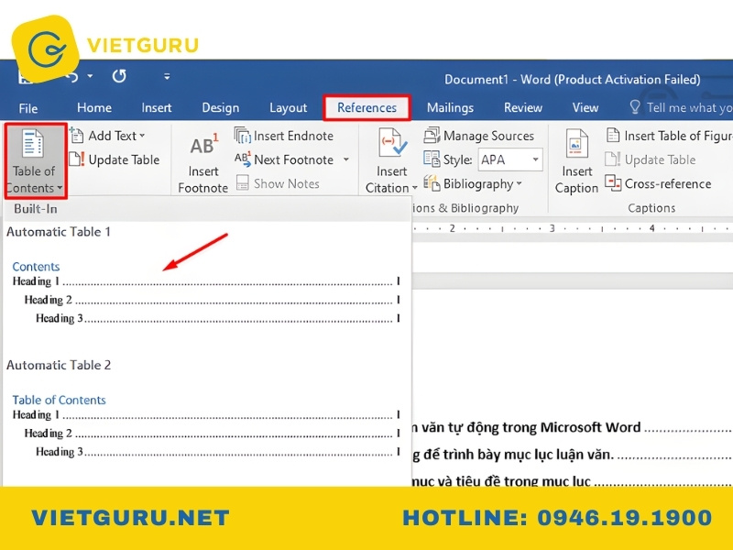This screenshot has width=733, height=550.
Task: Open the File tab
Action: (28, 108)
